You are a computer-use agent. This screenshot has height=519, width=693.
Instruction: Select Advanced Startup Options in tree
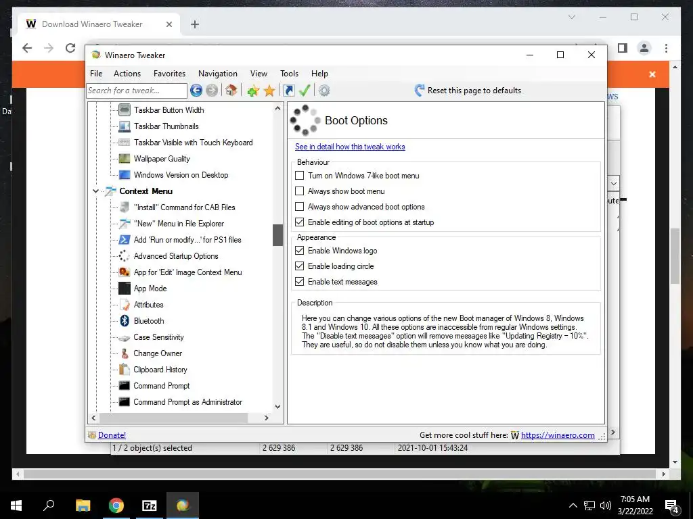176,256
